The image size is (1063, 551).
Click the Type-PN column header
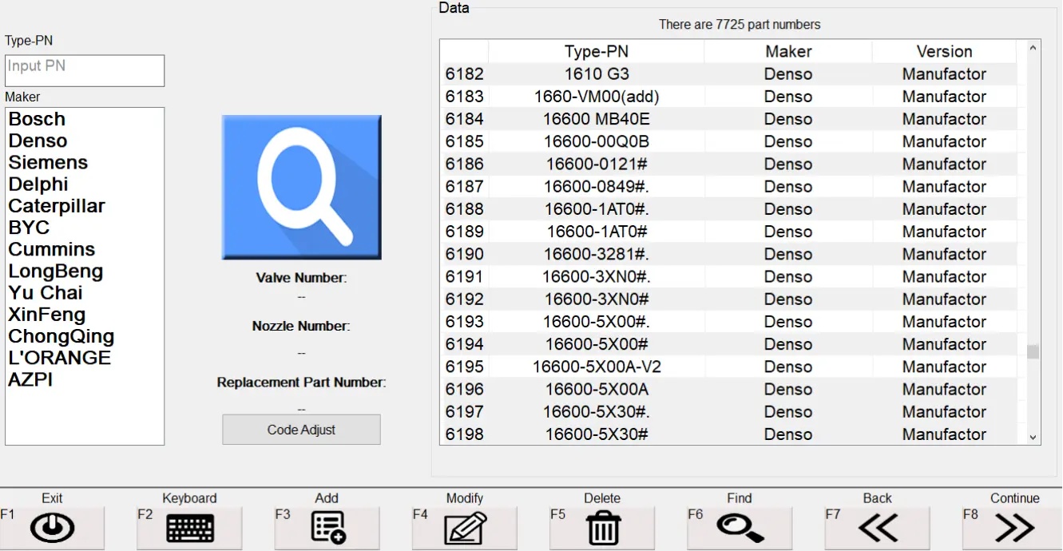tap(596, 52)
